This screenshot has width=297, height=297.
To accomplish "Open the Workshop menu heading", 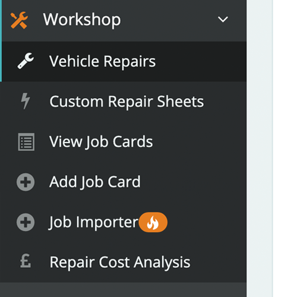I will [x=82, y=20].
